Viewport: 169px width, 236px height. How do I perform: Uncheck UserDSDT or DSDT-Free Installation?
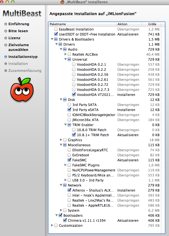click(x=56, y=34)
